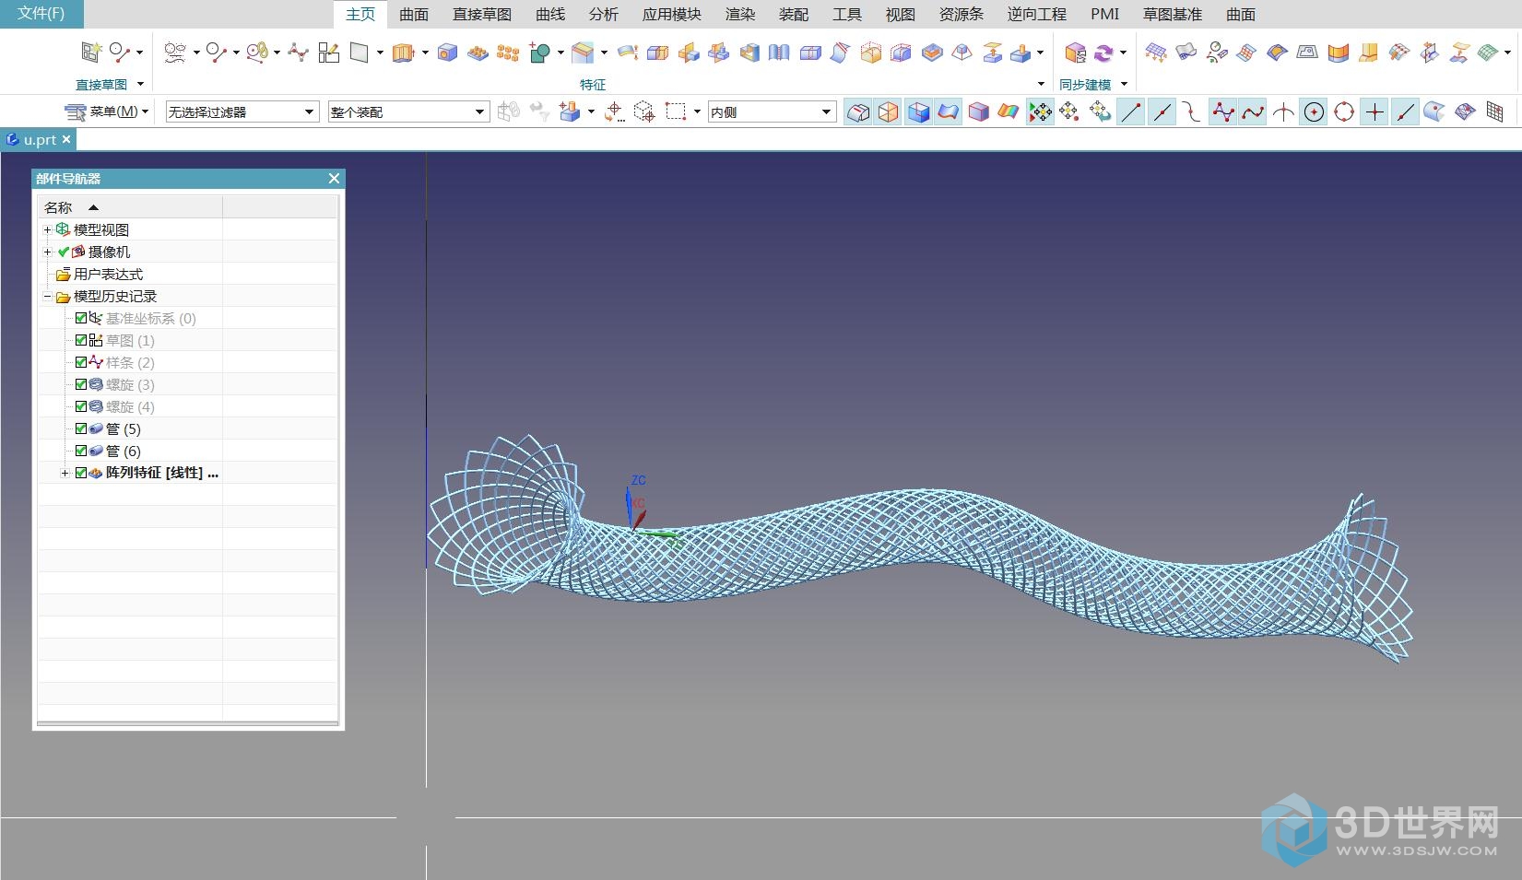Screen dimensions: 1522x880
Task: Expand the 阵列特征 [线性] node
Action: click(65, 473)
